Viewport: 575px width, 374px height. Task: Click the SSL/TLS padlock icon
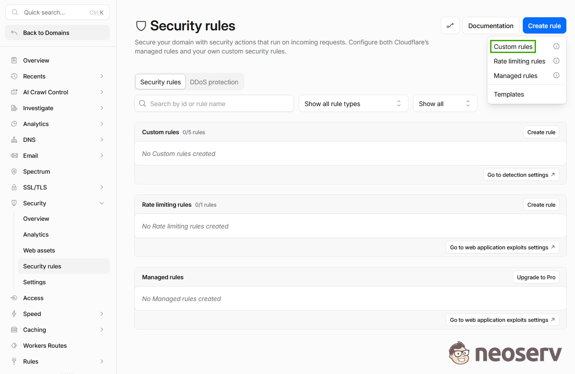[14, 187]
